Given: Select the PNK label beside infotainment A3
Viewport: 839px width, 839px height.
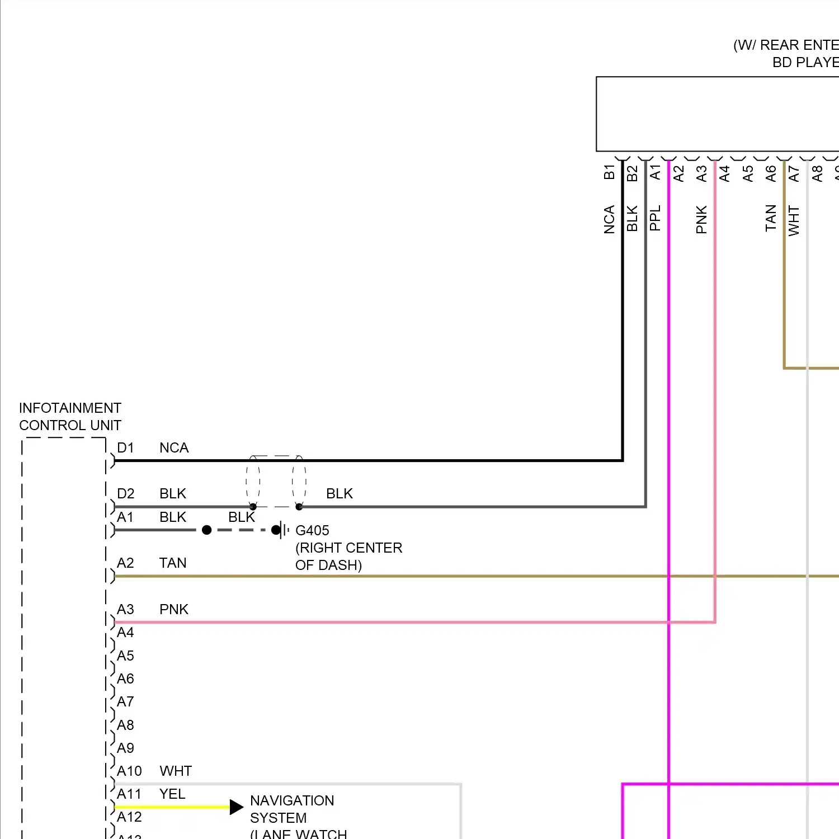Looking at the screenshot, I should pos(174,609).
